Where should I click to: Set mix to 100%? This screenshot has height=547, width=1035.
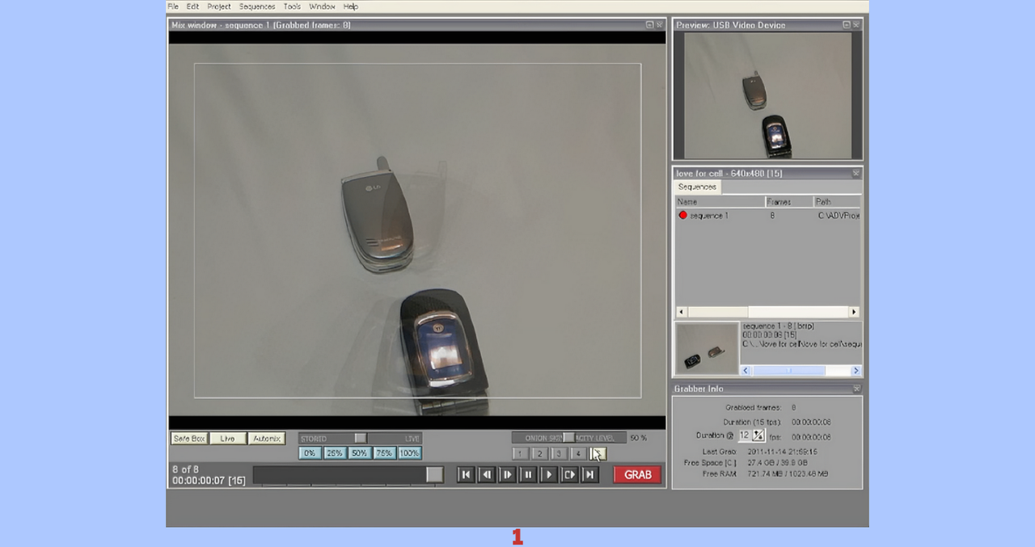point(409,453)
